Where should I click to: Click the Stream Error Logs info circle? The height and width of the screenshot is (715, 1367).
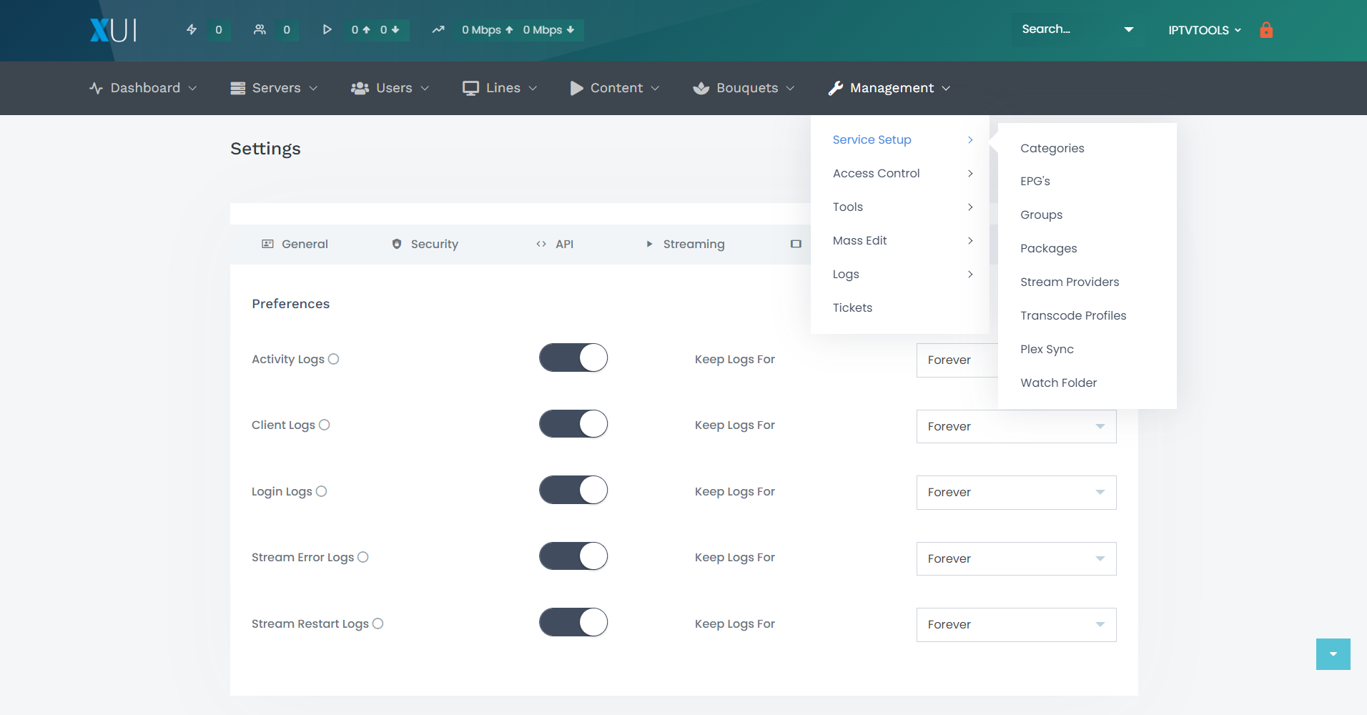tap(363, 557)
